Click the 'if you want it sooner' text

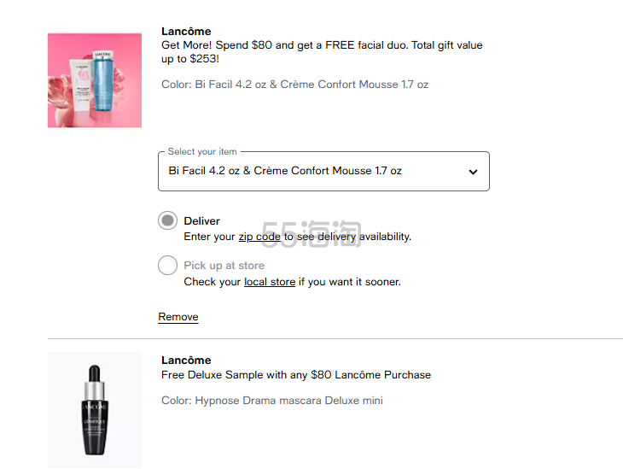click(350, 282)
